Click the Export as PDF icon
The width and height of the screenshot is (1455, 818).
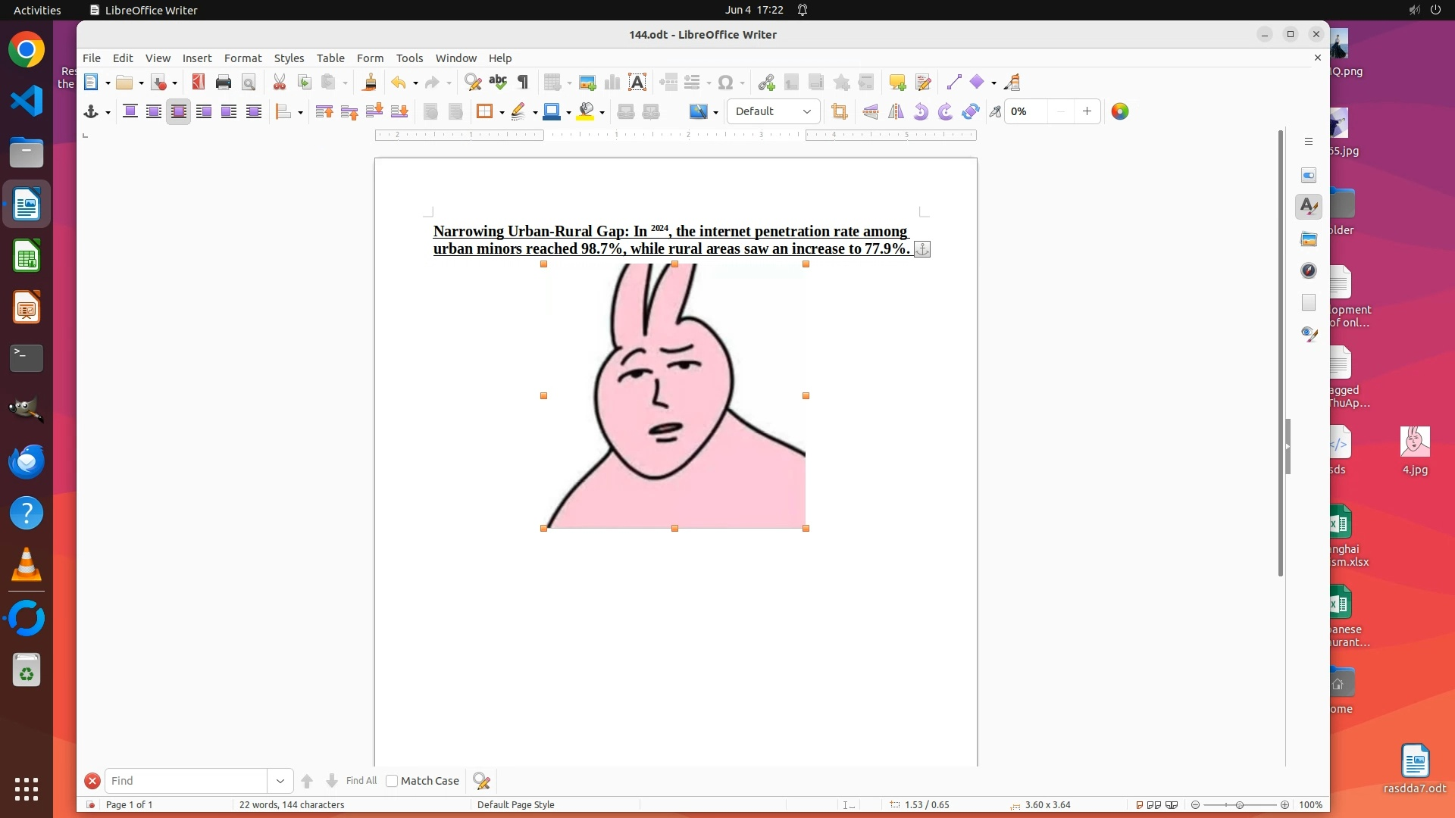[199, 83]
